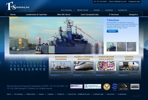Image resolution: width=148 pixels, height=100 pixels.
Task: Open Media Center in top navigation
Action: (x=83, y=10)
